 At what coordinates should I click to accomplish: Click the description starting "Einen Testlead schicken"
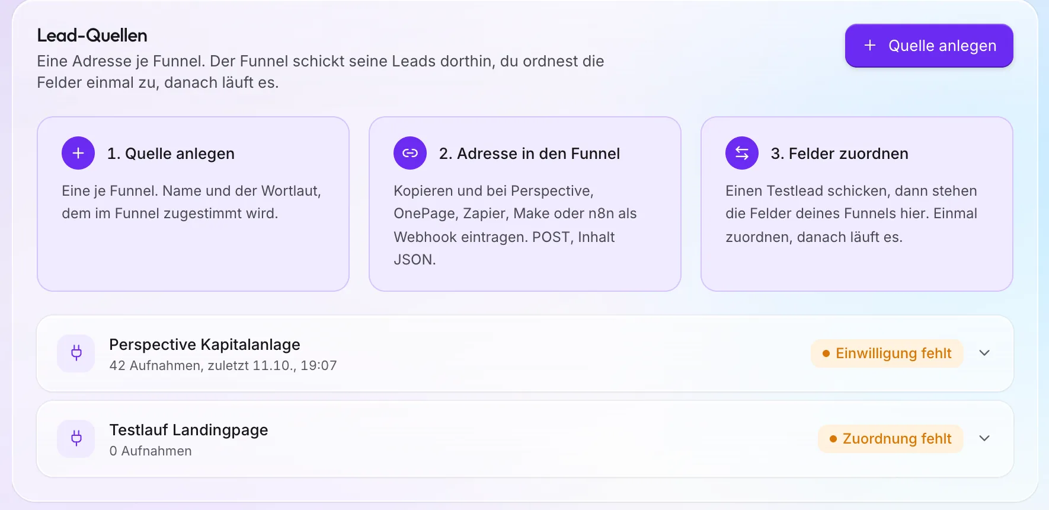click(851, 214)
